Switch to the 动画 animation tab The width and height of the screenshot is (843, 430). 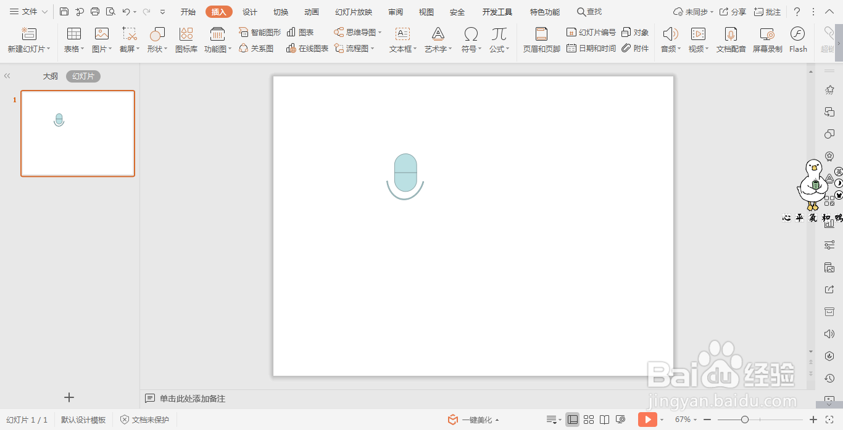click(312, 12)
